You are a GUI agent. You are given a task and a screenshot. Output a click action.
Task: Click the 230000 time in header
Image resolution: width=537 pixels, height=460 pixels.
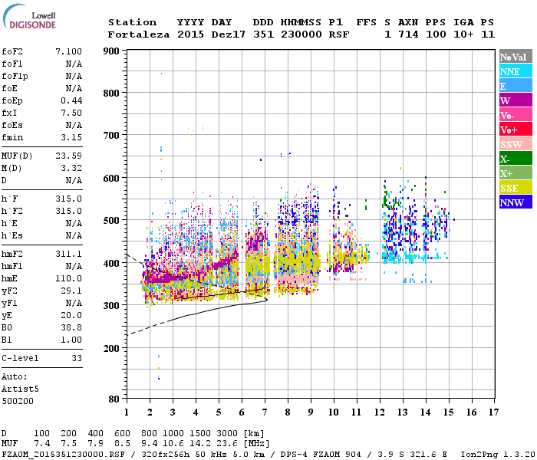(x=301, y=34)
